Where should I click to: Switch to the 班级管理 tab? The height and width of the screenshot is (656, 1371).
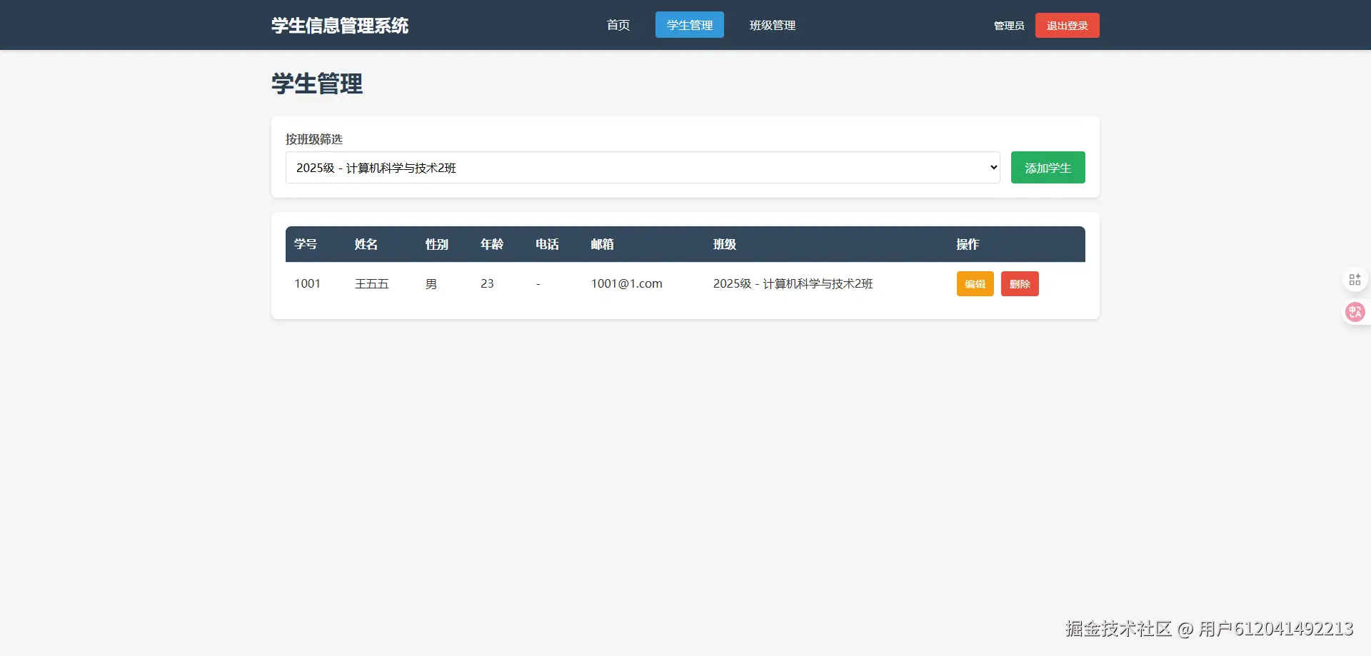772,25
